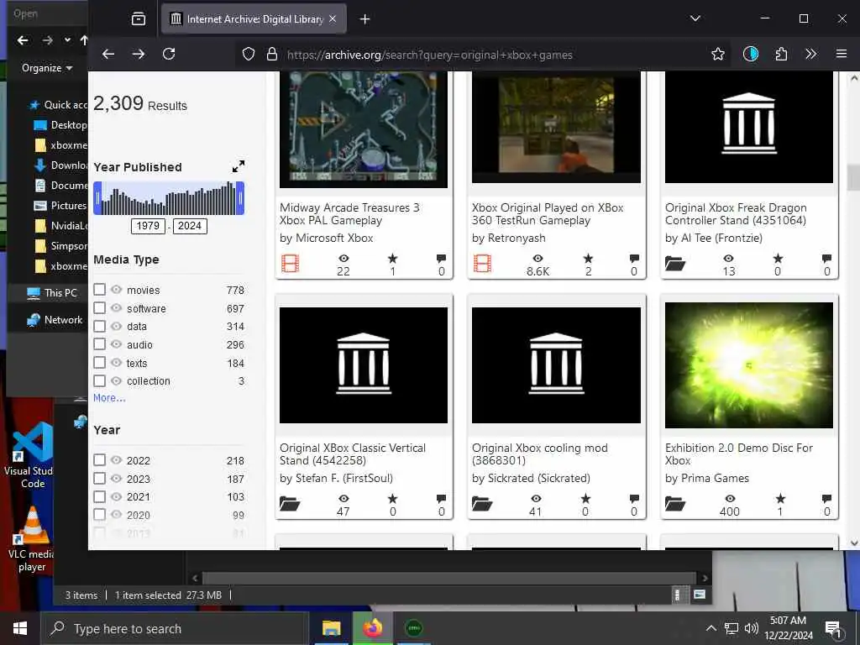Image resolution: width=860 pixels, height=645 pixels.
Task: Check the software media type filter
Action: click(x=99, y=308)
